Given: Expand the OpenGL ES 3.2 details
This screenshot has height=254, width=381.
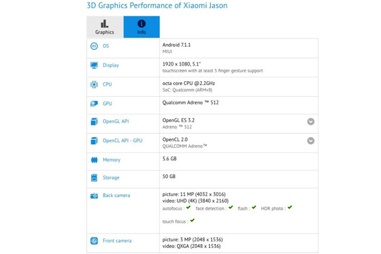Looking at the screenshot, I should (x=311, y=122).
